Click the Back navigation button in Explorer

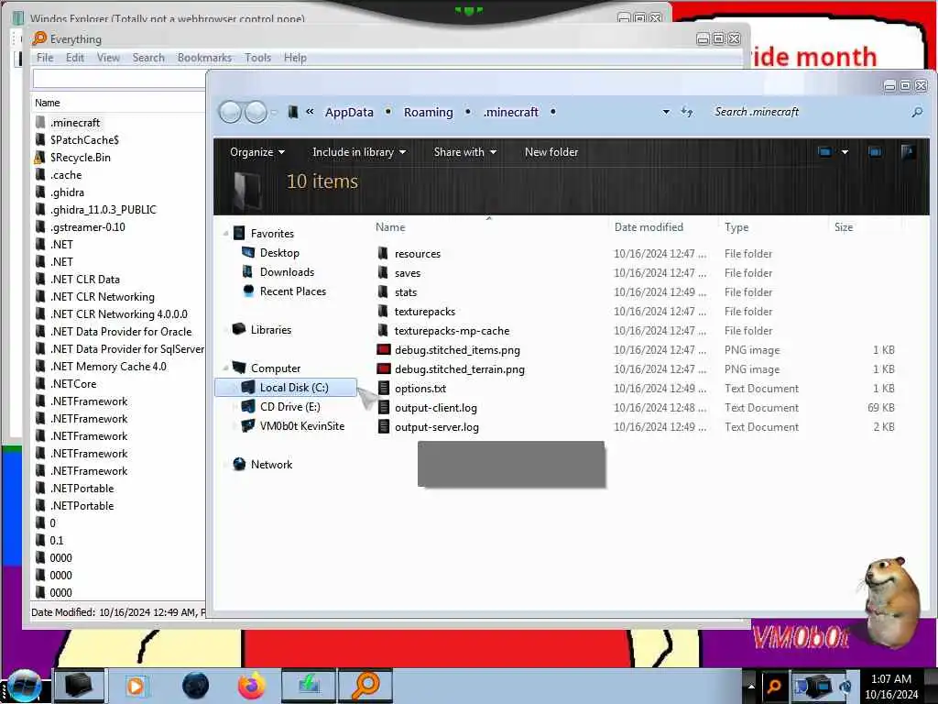point(230,112)
